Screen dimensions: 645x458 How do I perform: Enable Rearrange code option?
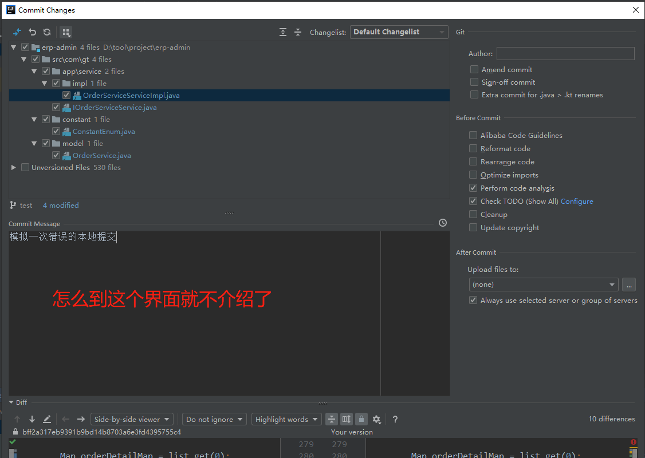(x=473, y=161)
